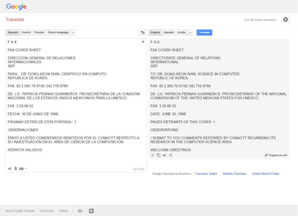
Task: Click the Google logo
Action: pos(16,7)
